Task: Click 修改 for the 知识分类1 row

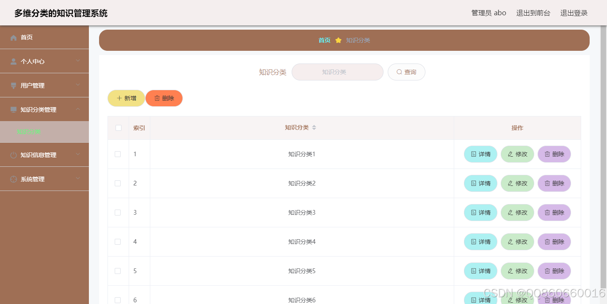Action: [x=517, y=154]
